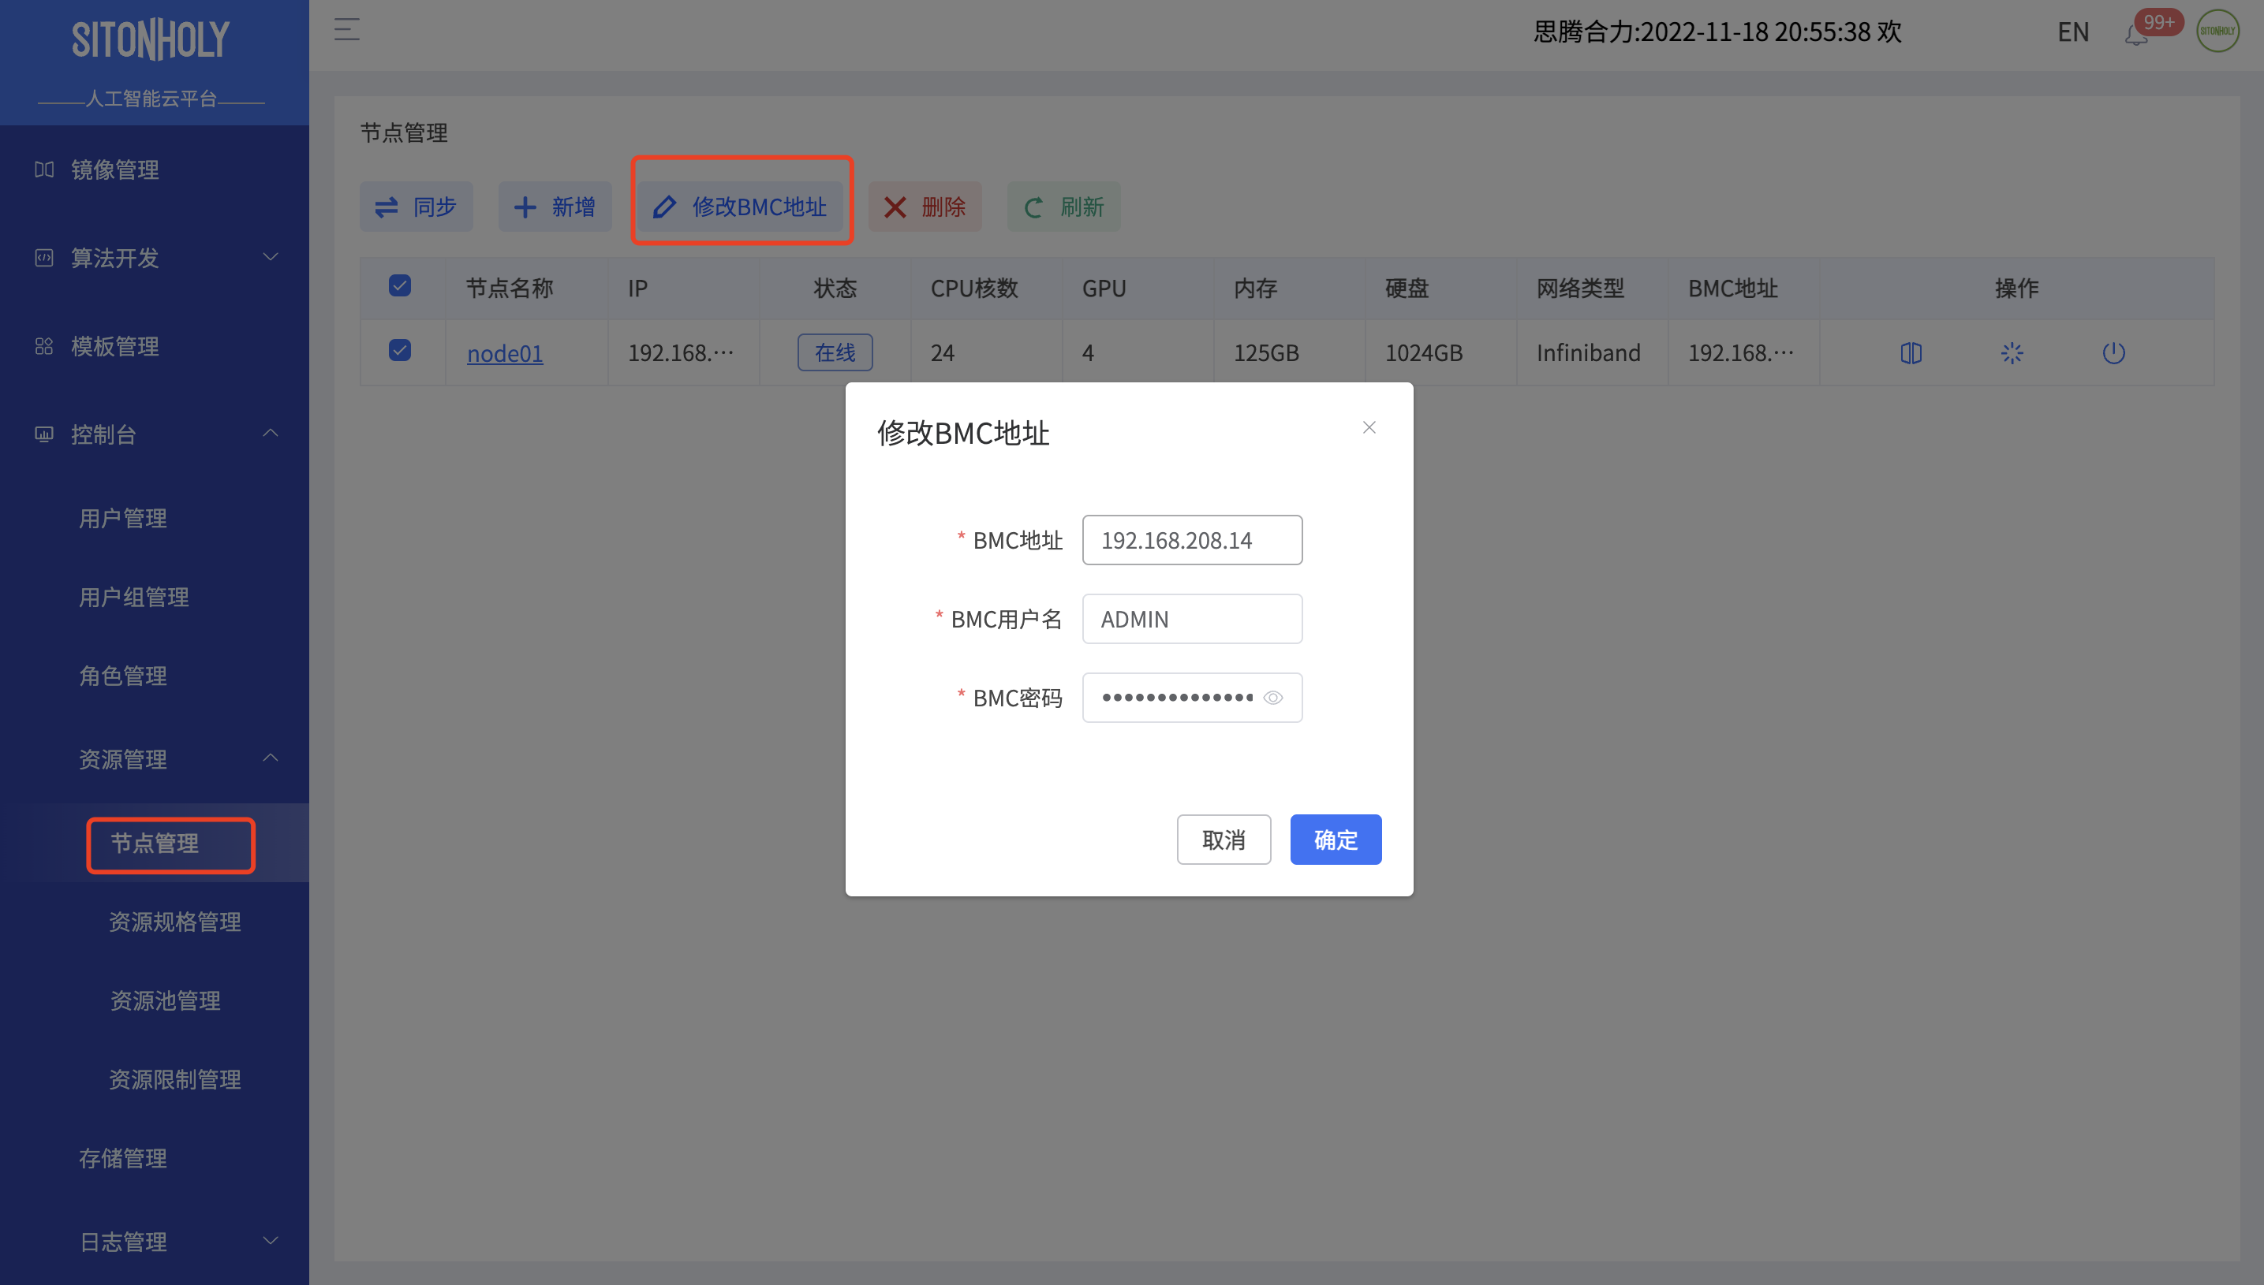Image resolution: width=2264 pixels, height=1285 pixels.
Task: Focus the BMC用户名 input field
Action: (1192, 619)
